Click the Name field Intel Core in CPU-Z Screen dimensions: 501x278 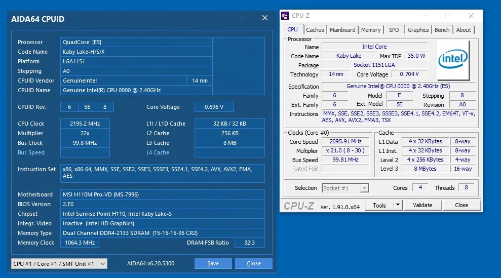pyautogui.click(x=374, y=47)
